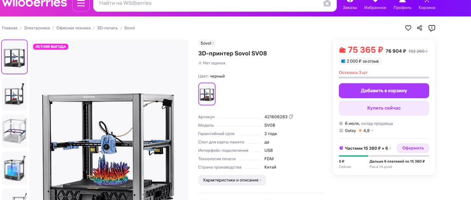Open the hamburger catalog menu
471x200 pixels.
[81, 4]
